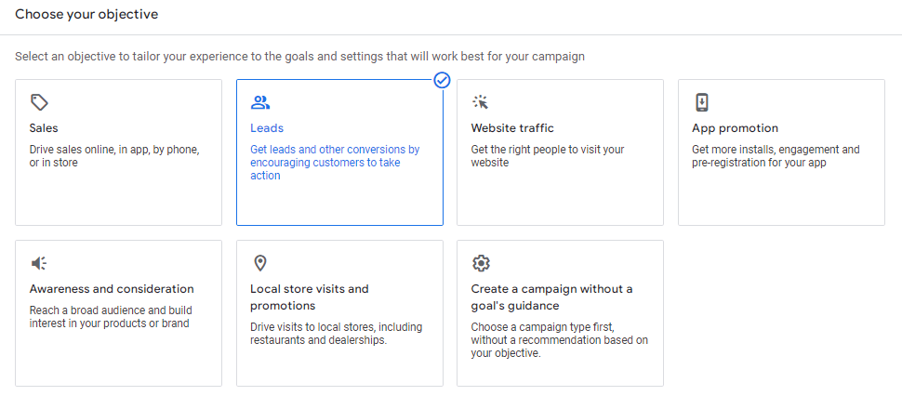
Task: Select the Leads objective title
Action: point(267,127)
